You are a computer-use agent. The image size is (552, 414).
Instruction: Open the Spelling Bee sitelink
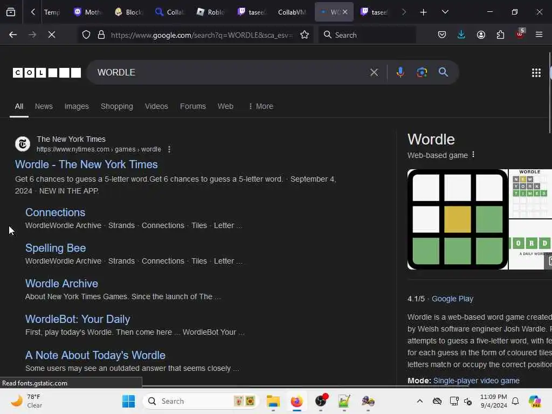click(56, 248)
